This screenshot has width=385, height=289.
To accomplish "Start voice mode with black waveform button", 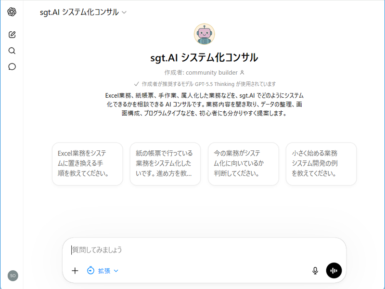I will click(334, 270).
